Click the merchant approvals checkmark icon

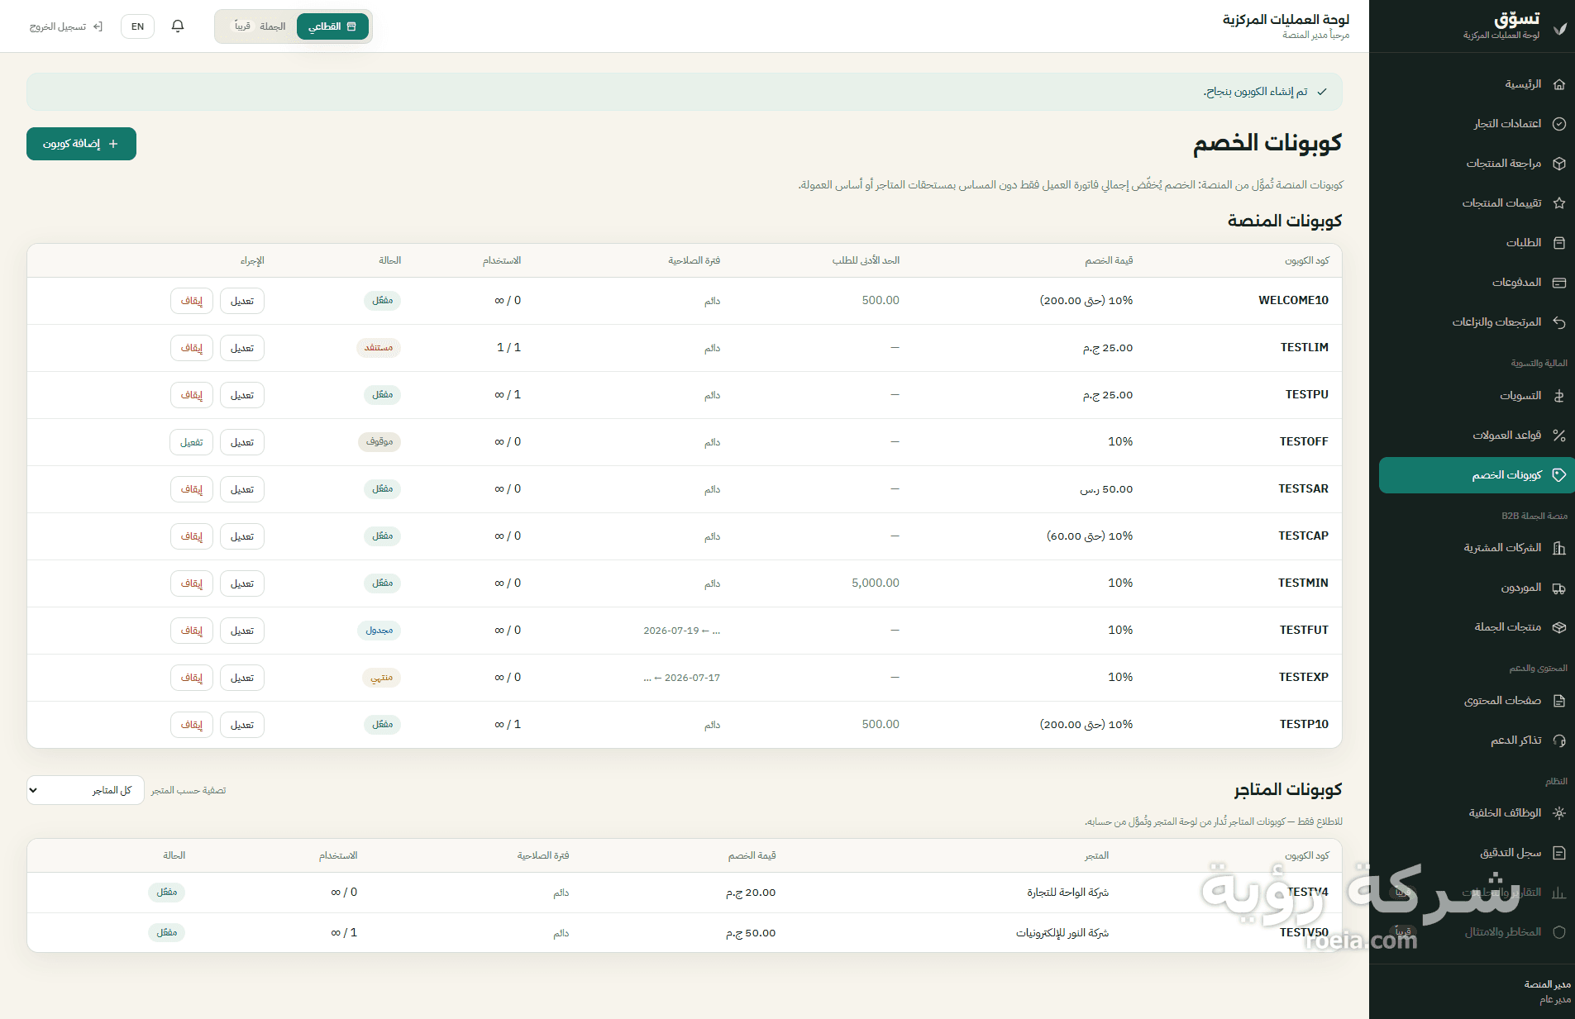[1558, 124]
